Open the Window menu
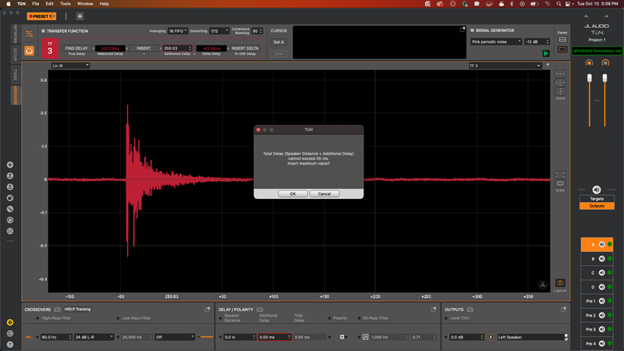624x351 pixels. [85, 4]
